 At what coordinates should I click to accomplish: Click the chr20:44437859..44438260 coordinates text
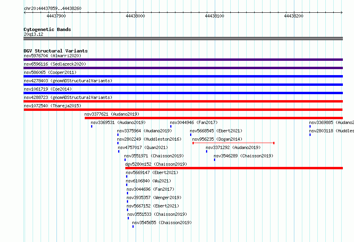[53, 8]
